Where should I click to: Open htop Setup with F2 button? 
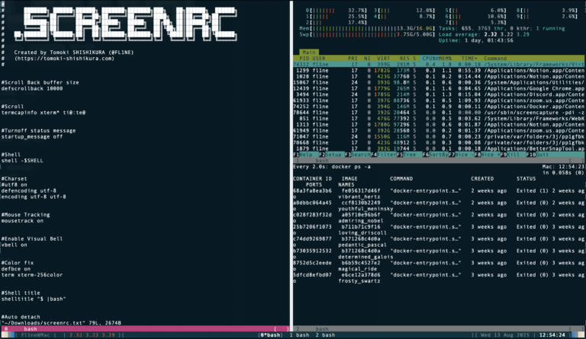pos(333,153)
